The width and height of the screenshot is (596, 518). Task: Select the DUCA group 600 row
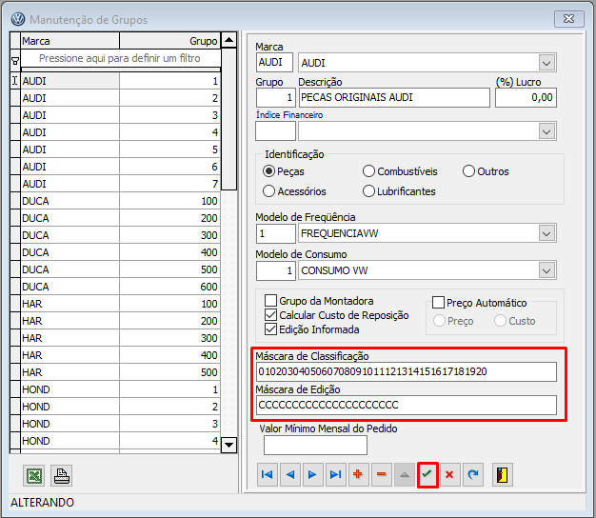(121, 287)
